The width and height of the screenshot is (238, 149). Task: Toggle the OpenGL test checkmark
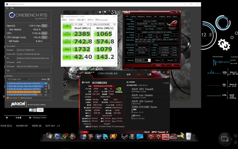[x=49, y=26]
